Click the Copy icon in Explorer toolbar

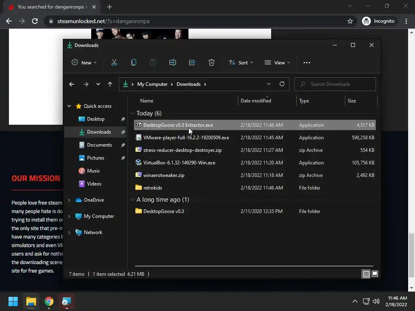click(134, 63)
